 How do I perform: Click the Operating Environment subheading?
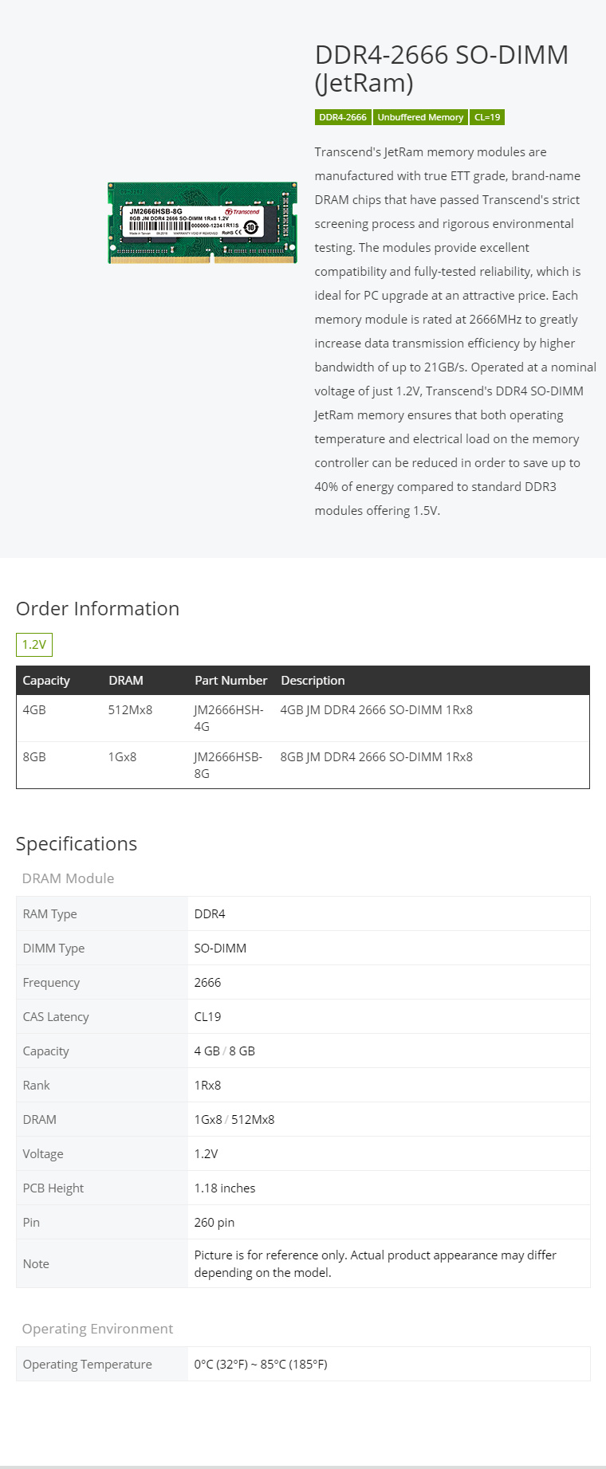pyautogui.click(x=97, y=1329)
